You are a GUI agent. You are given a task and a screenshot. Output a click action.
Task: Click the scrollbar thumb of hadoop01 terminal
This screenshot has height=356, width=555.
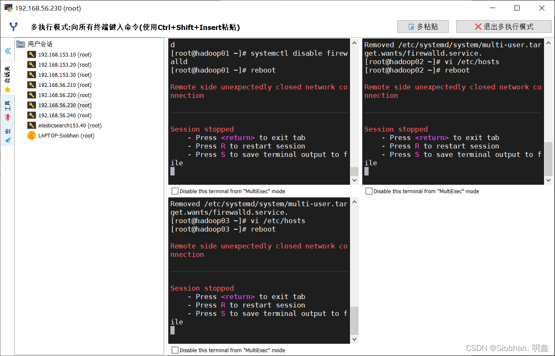354,171
